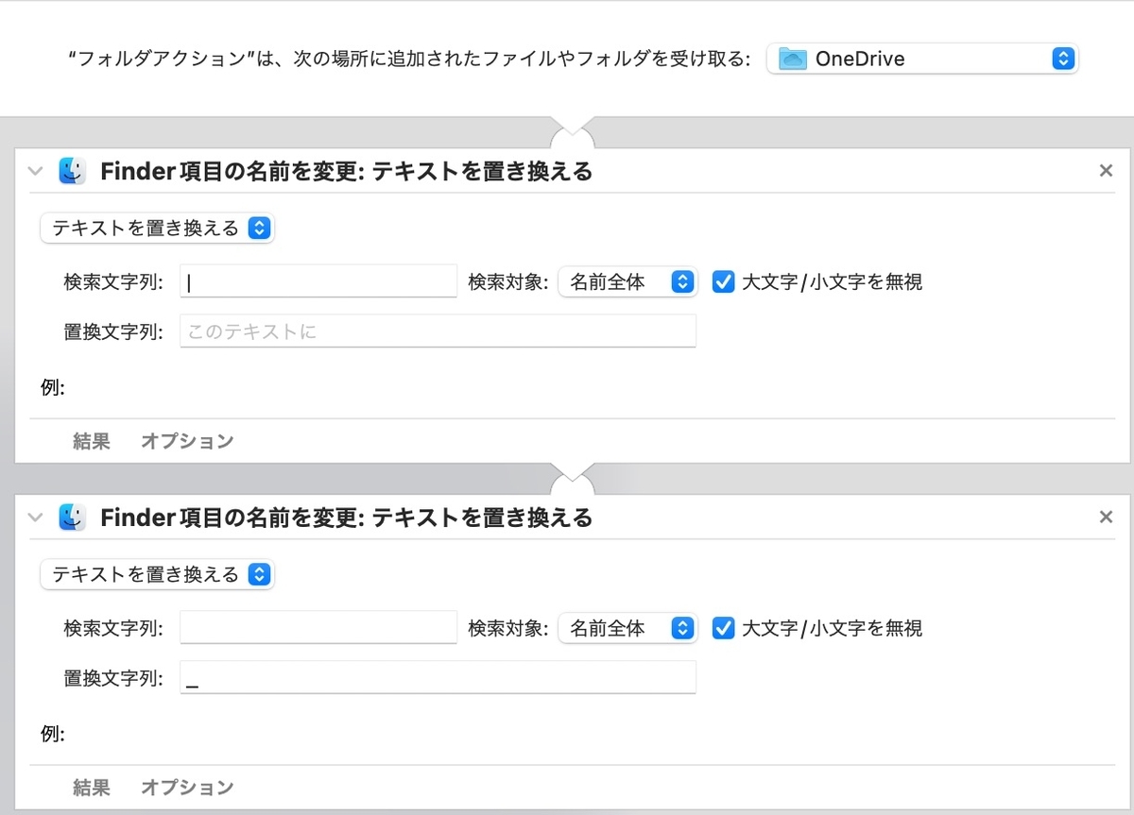Remove the first rename Finder items action

click(1106, 170)
